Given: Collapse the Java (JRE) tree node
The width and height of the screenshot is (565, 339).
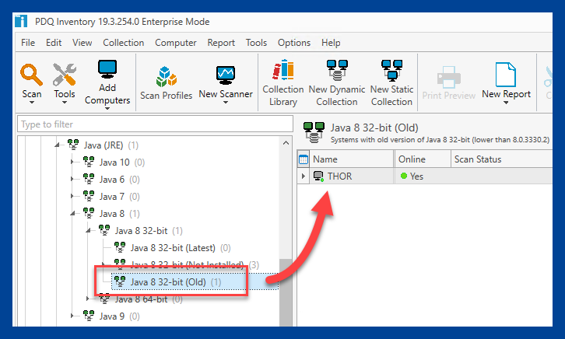Looking at the screenshot, I should (58, 145).
